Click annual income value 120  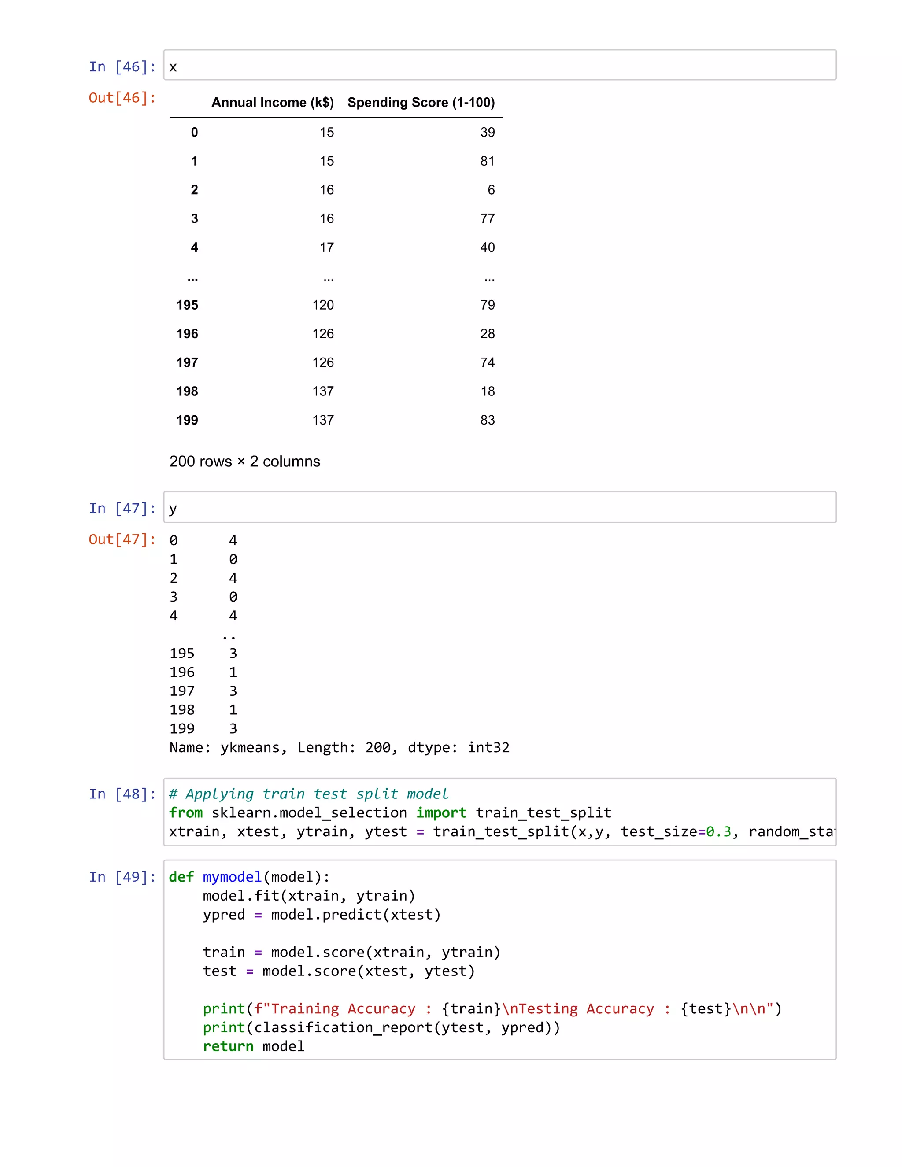(x=323, y=305)
